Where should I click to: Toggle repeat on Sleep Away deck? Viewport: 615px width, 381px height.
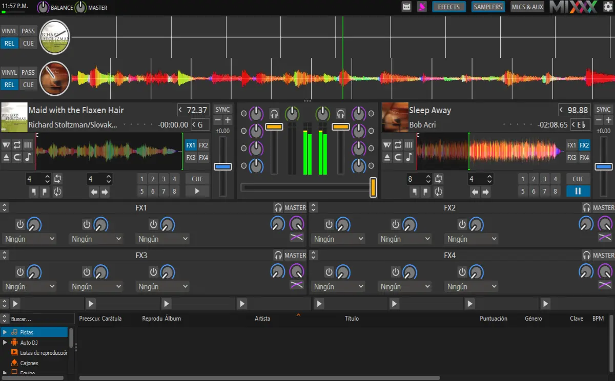pos(398,145)
